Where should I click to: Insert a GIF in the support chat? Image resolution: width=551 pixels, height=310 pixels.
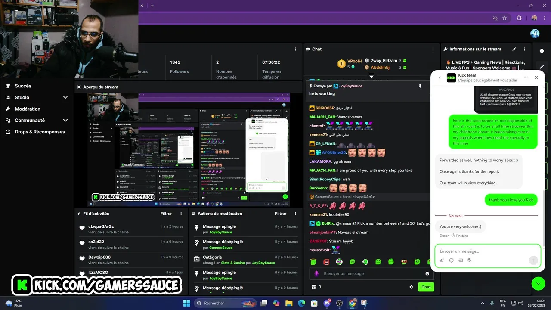[x=461, y=260]
